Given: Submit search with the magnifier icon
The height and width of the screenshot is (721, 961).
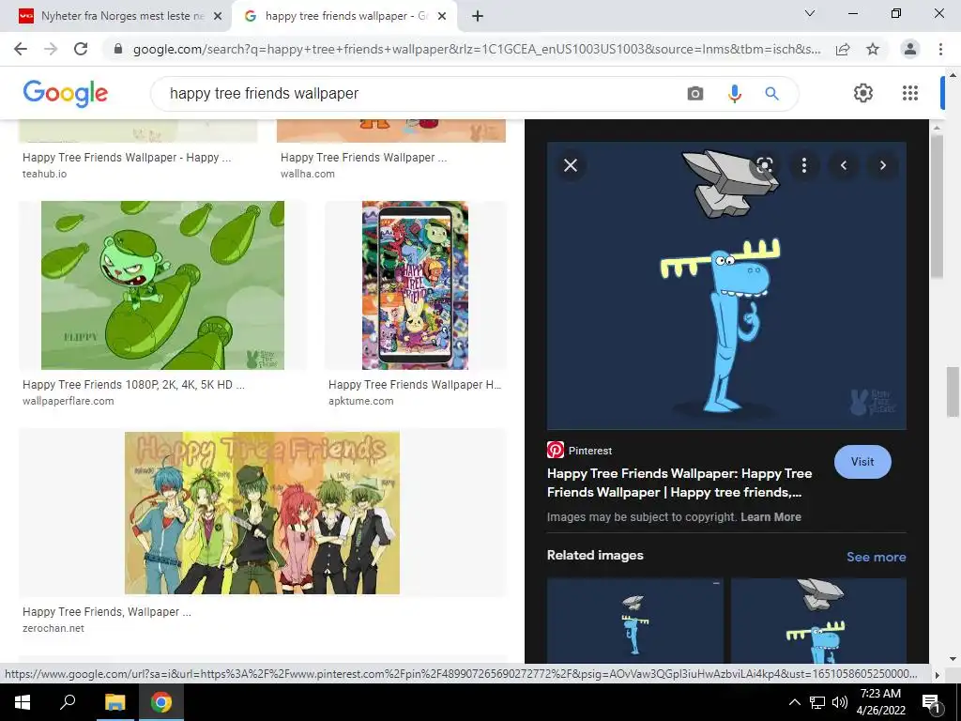Looking at the screenshot, I should (772, 93).
